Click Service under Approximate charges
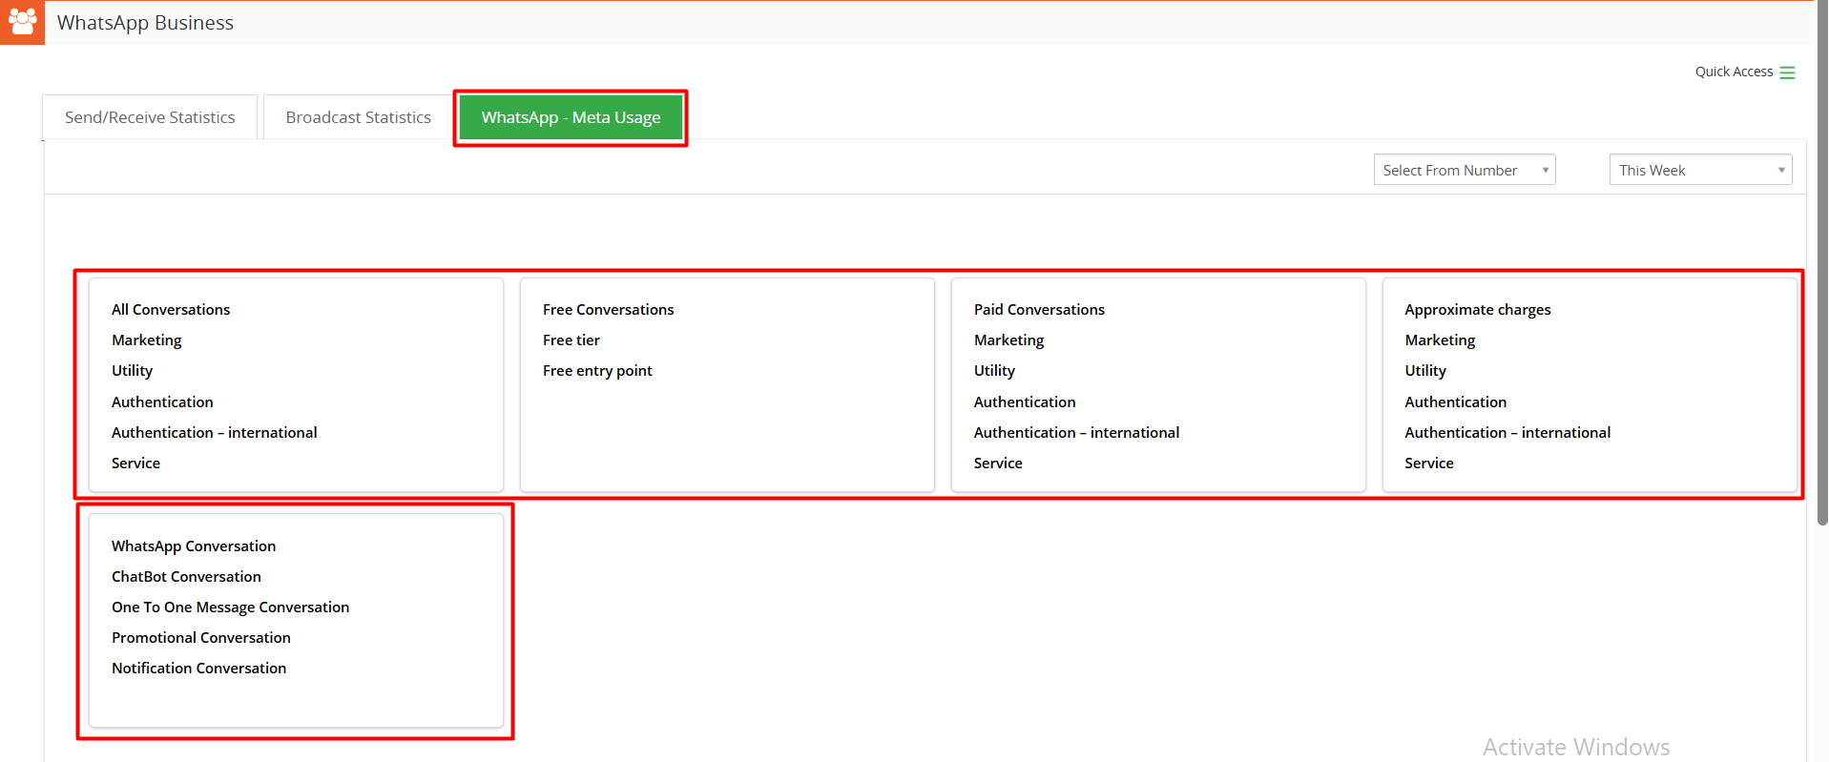Image resolution: width=1829 pixels, height=762 pixels. [x=1429, y=463]
